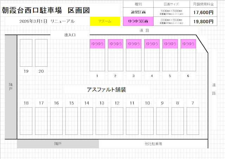Click the 月額使用料金 header cell
Image resolution: width=225 pixels, height=159 pixels.
tap(202, 4)
